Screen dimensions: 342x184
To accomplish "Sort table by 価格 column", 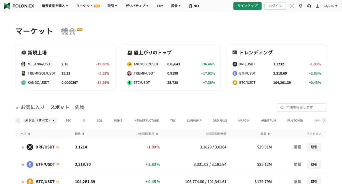I will [x=79, y=134].
